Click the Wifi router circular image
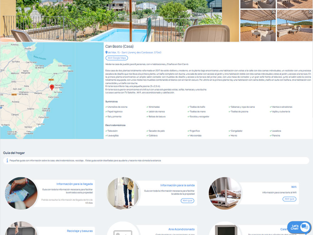This screenshot has width=313, height=235. point(225,193)
